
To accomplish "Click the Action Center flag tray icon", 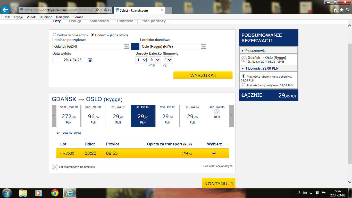I will (x=324, y=192).
